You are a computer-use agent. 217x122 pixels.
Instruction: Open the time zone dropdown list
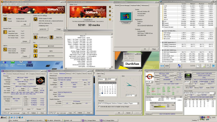click(138, 103)
